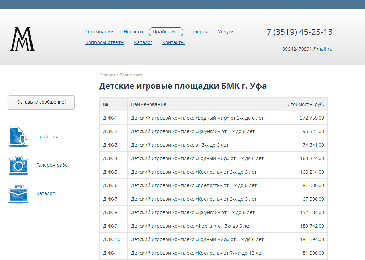
Task: Click the Стоимость, руб. column header
Action: pos(301,104)
